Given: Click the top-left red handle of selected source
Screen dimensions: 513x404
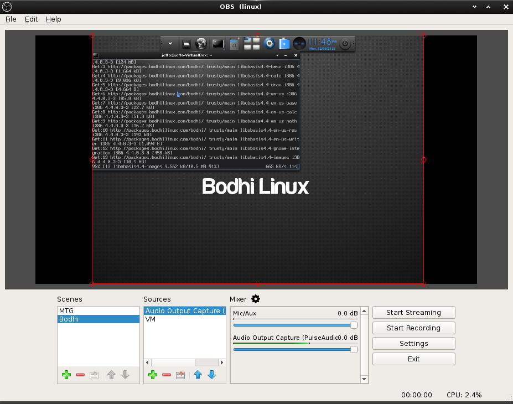Looking at the screenshot, I should (92, 35).
